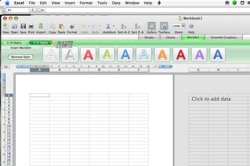
Task: Click the Print toolbar icon
Action: click(31, 26)
